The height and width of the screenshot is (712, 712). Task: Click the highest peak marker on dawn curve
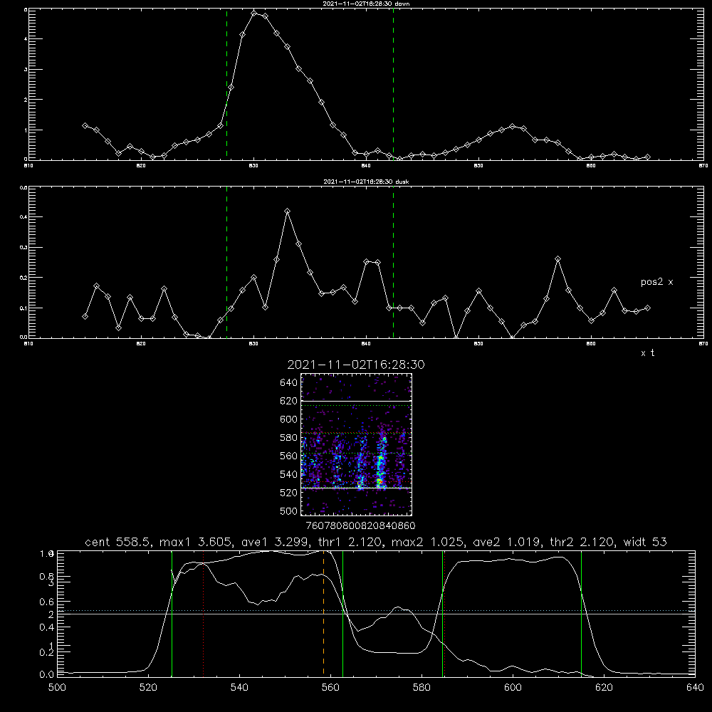[254, 14]
